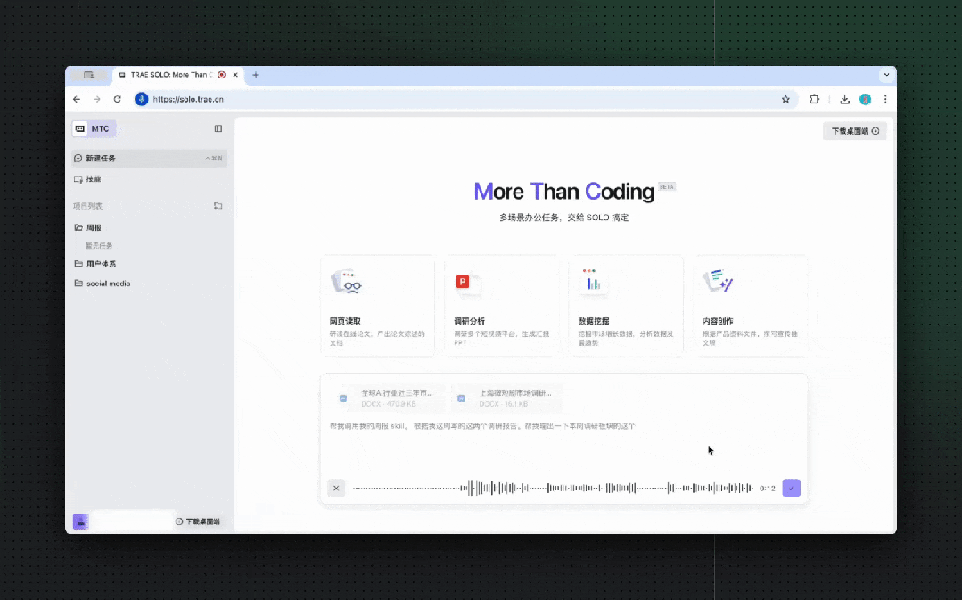
Task: Click the address bar URL solo.trae.cn
Action: point(188,99)
